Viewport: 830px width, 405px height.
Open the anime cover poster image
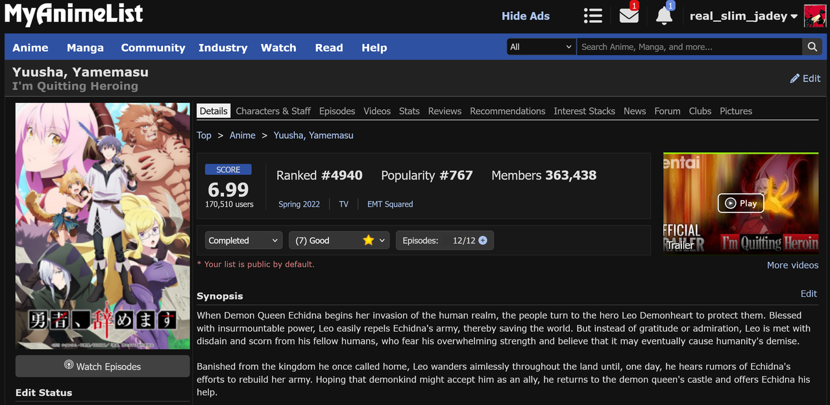pos(103,226)
